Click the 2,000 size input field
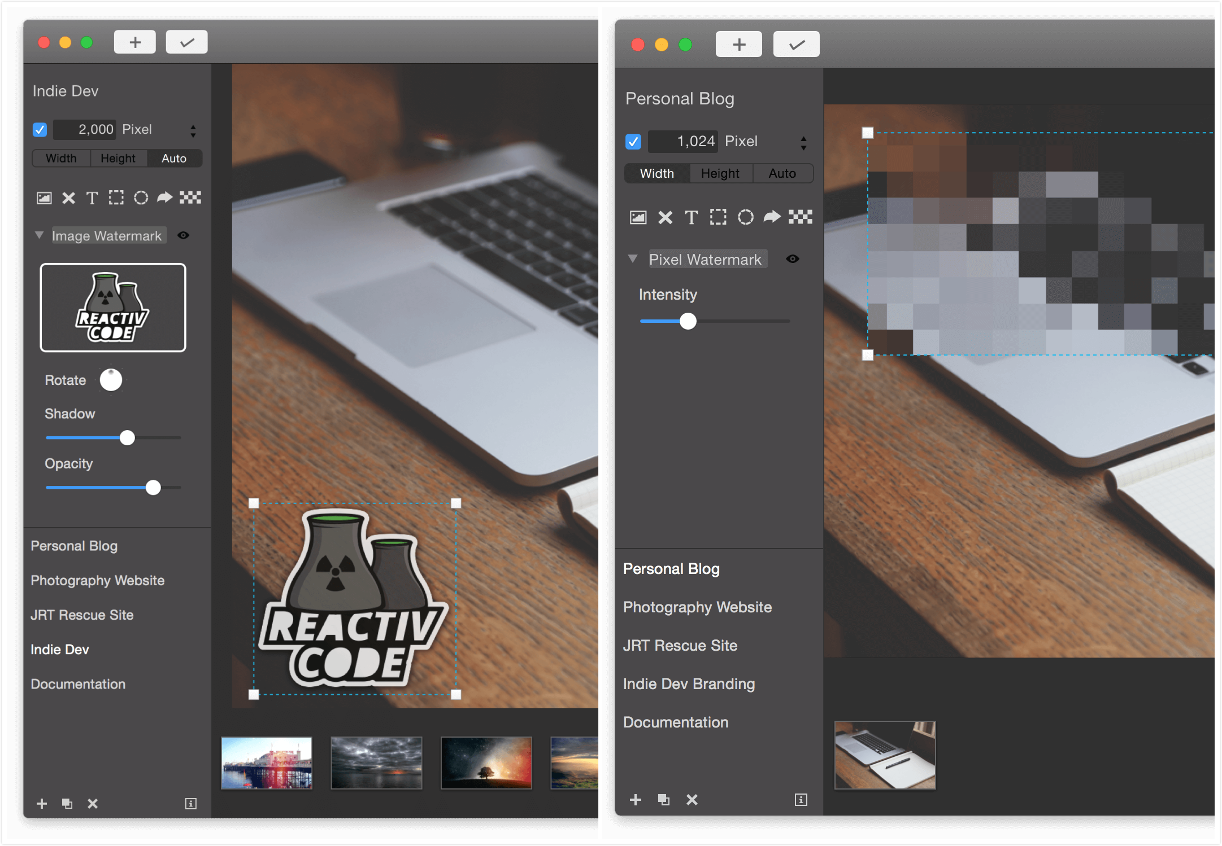The width and height of the screenshot is (1222, 846). tap(85, 129)
